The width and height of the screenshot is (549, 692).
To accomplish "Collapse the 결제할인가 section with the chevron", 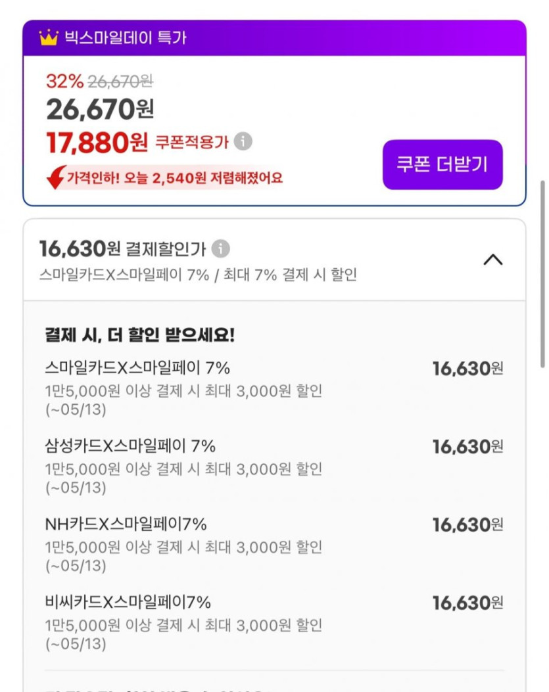I will point(492,260).
